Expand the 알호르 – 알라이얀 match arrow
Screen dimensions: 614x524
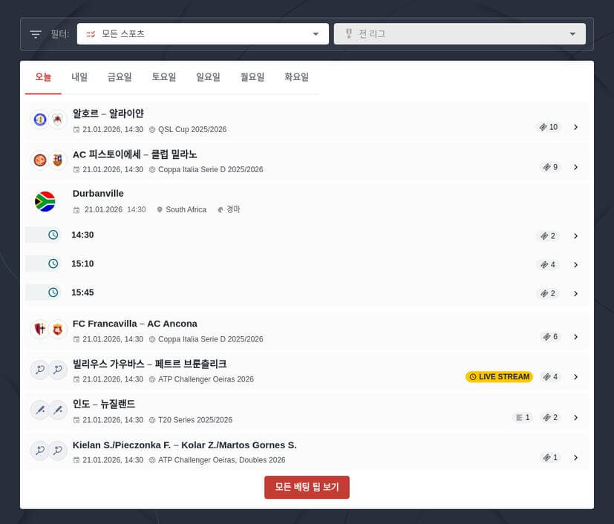tap(575, 127)
